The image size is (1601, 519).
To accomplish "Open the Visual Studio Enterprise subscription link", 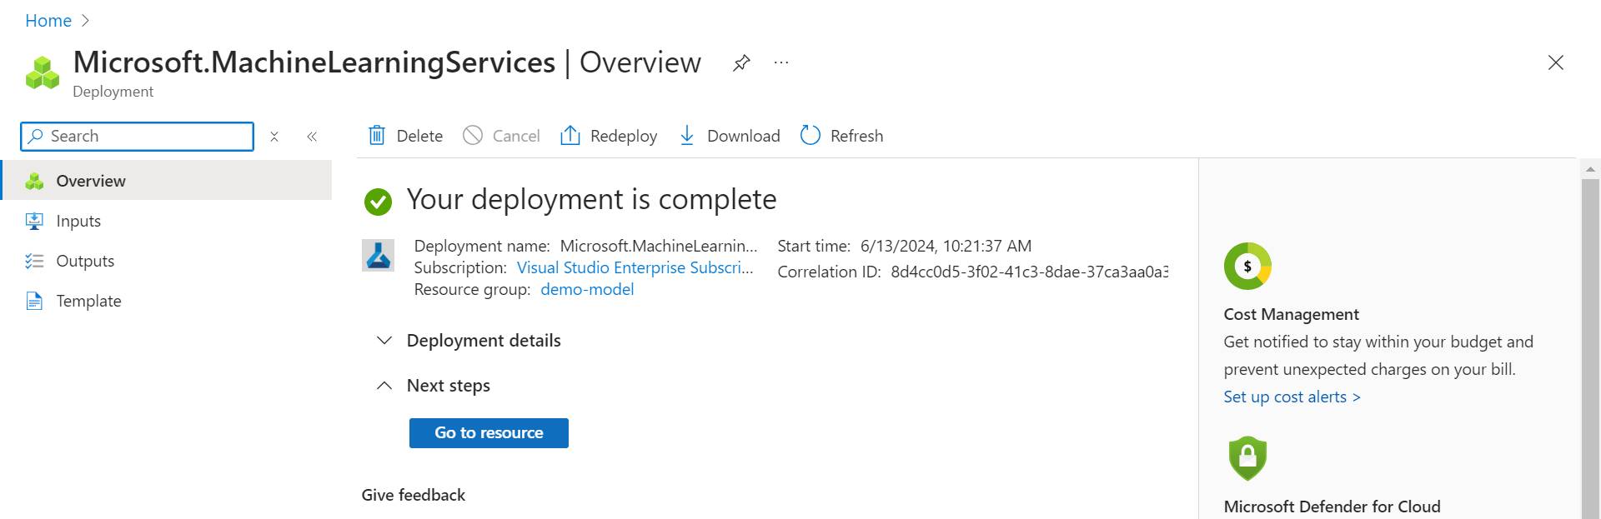I will coord(635,267).
